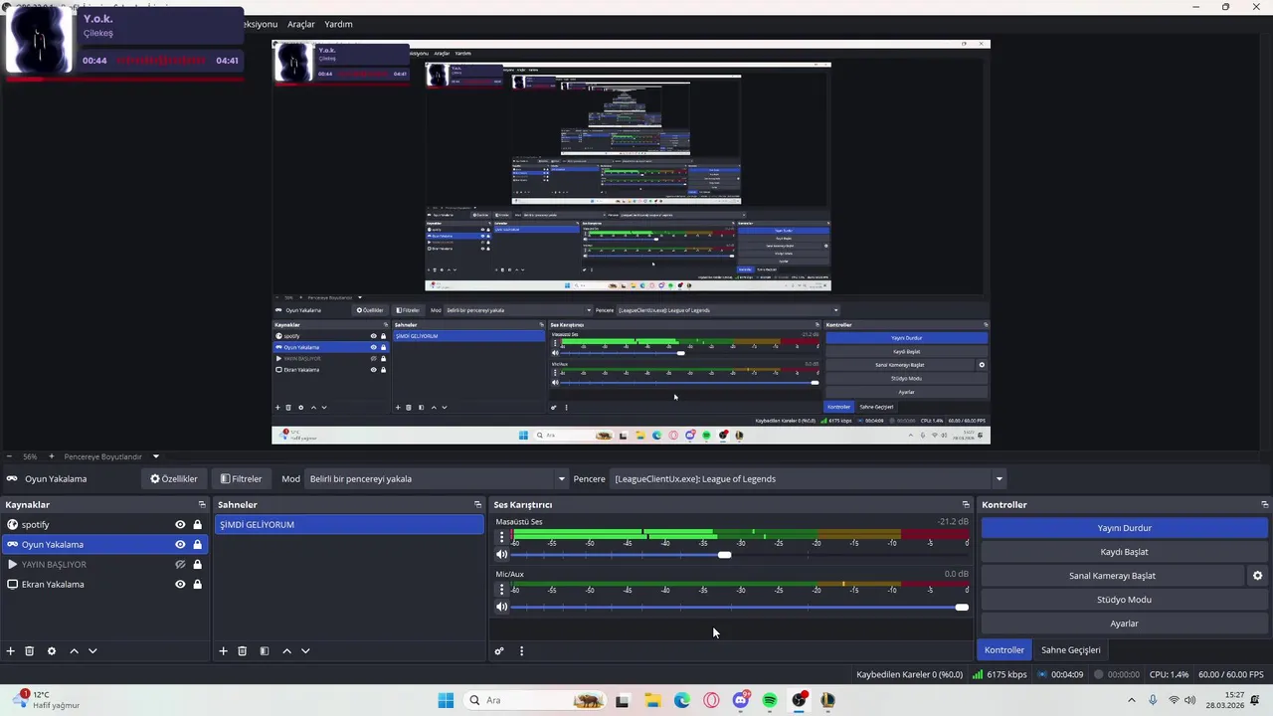Open Özellikler for selected source
Screen dimensions: 1273x716
(174, 479)
